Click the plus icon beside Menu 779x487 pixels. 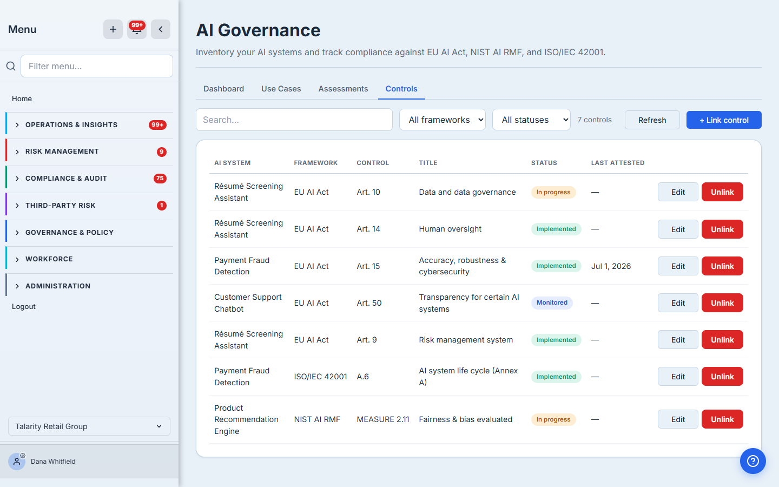(x=113, y=29)
